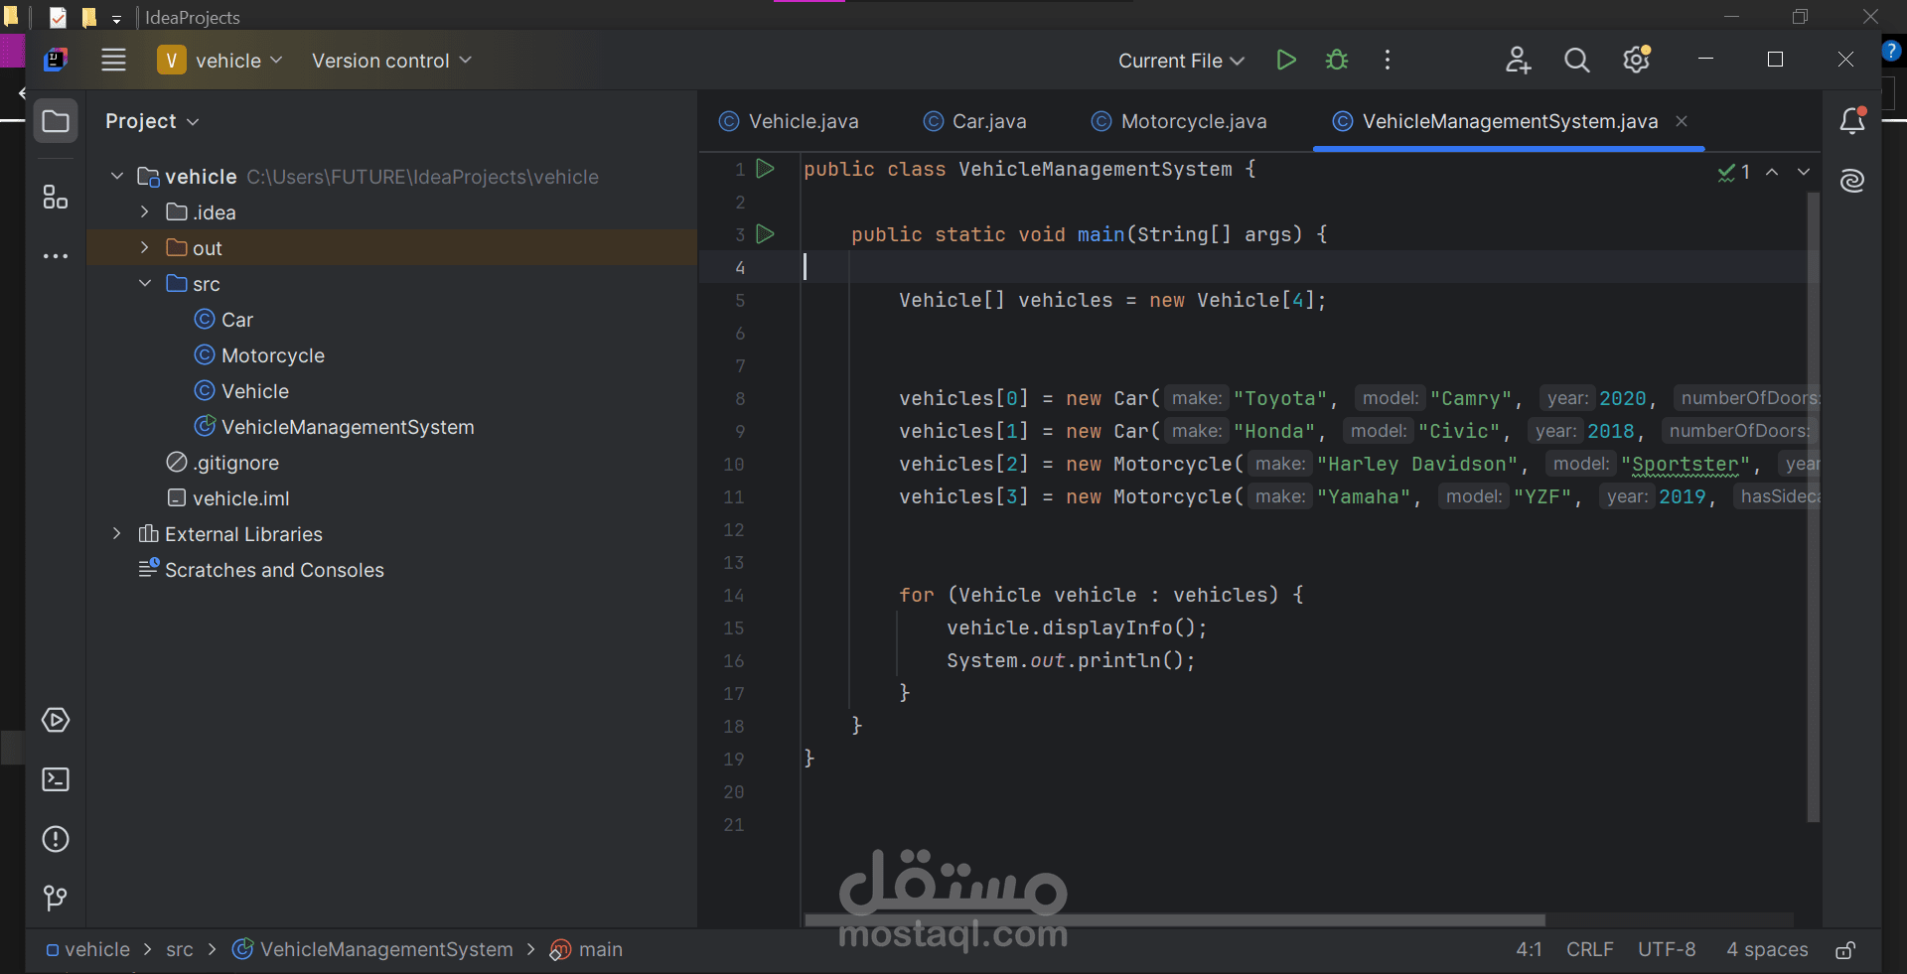Open IDE settings gear

[1637, 60]
